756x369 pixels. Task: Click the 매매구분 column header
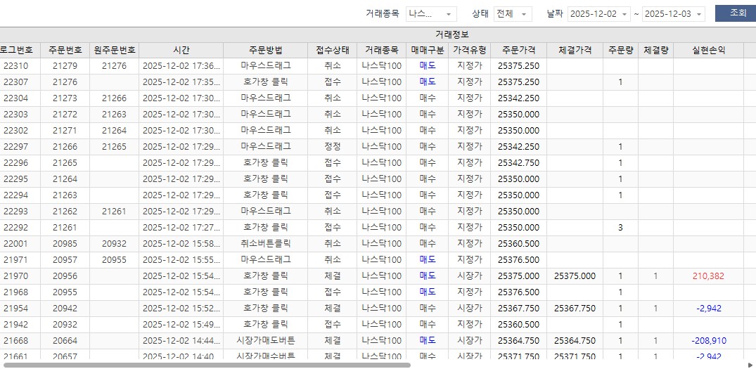428,50
